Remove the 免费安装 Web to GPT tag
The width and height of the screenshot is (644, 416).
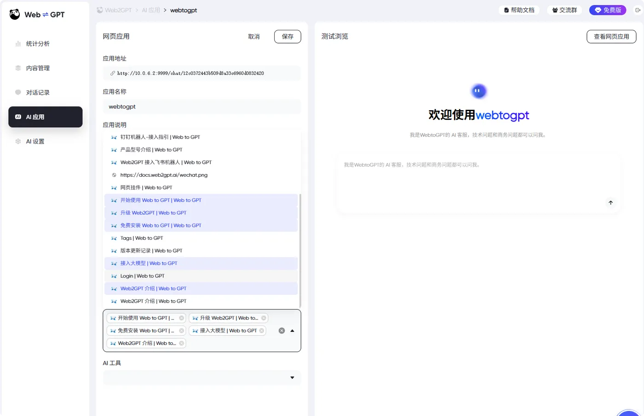tap(182, 331)
